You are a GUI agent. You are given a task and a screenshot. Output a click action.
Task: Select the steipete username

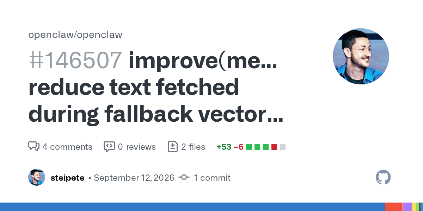click(68, 178)
